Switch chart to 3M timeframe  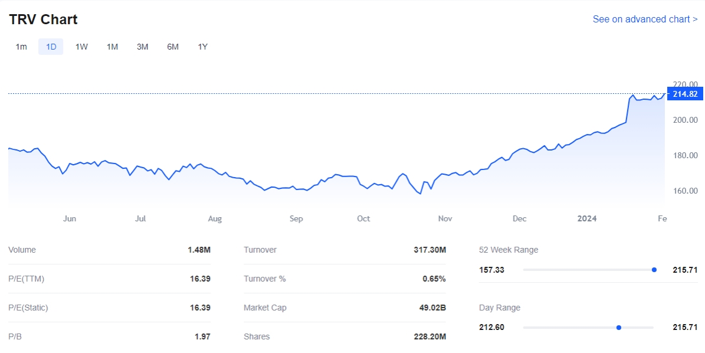(142, 47)
